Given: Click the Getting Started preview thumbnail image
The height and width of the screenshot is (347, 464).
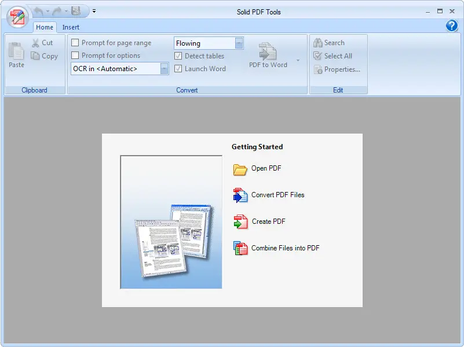Looking at the screenshot, I should pos(171,222).
